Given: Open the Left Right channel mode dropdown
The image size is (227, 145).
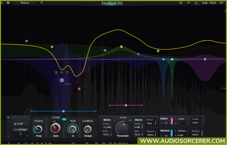Looking at the screenshot, I should tap(21, 130).
